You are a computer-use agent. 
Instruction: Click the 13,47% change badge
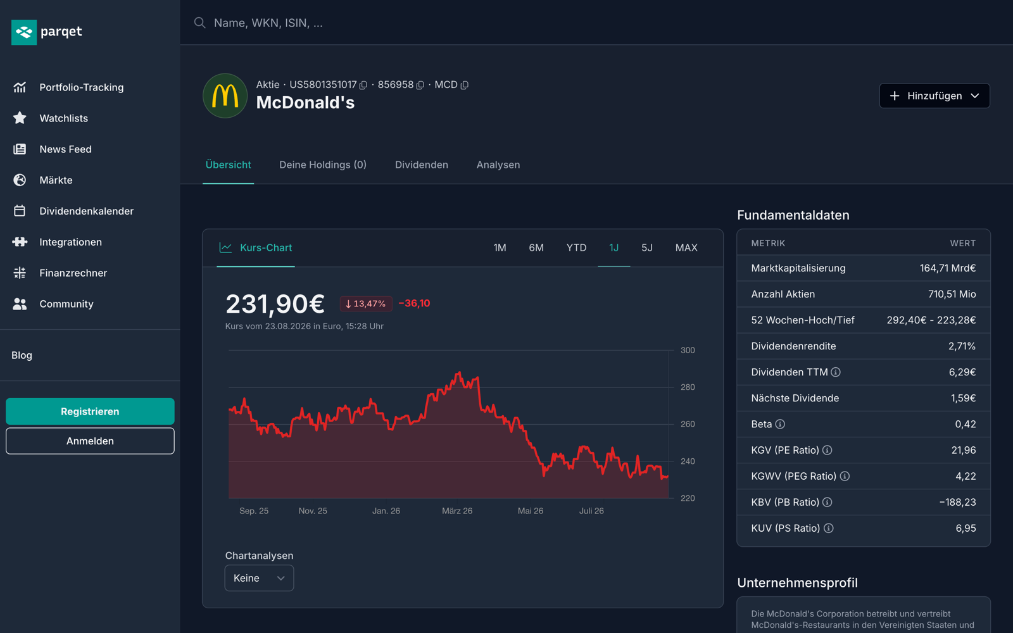pyautogui.click(x=366, y=304)
